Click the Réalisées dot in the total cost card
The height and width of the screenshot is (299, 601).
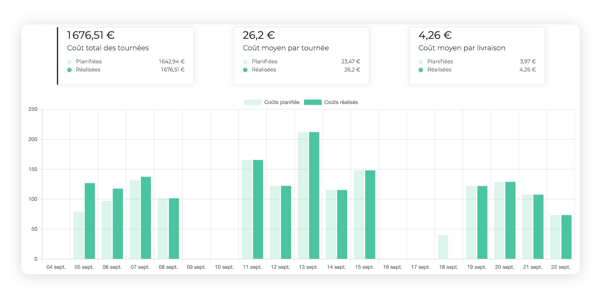tap(69, 70)
